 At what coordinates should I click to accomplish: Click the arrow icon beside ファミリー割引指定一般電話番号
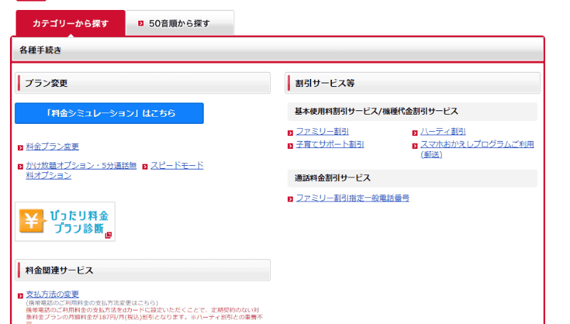290,199
